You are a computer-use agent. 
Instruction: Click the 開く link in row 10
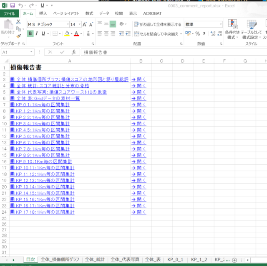(x=139, y=124)
